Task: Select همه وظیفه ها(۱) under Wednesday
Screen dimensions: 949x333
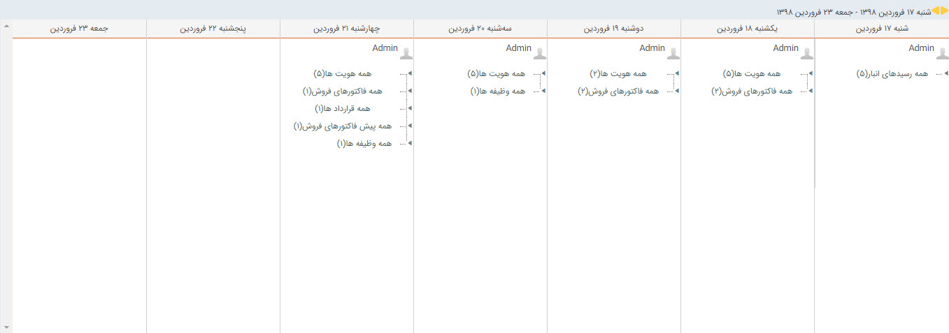Action: point(364,144)
